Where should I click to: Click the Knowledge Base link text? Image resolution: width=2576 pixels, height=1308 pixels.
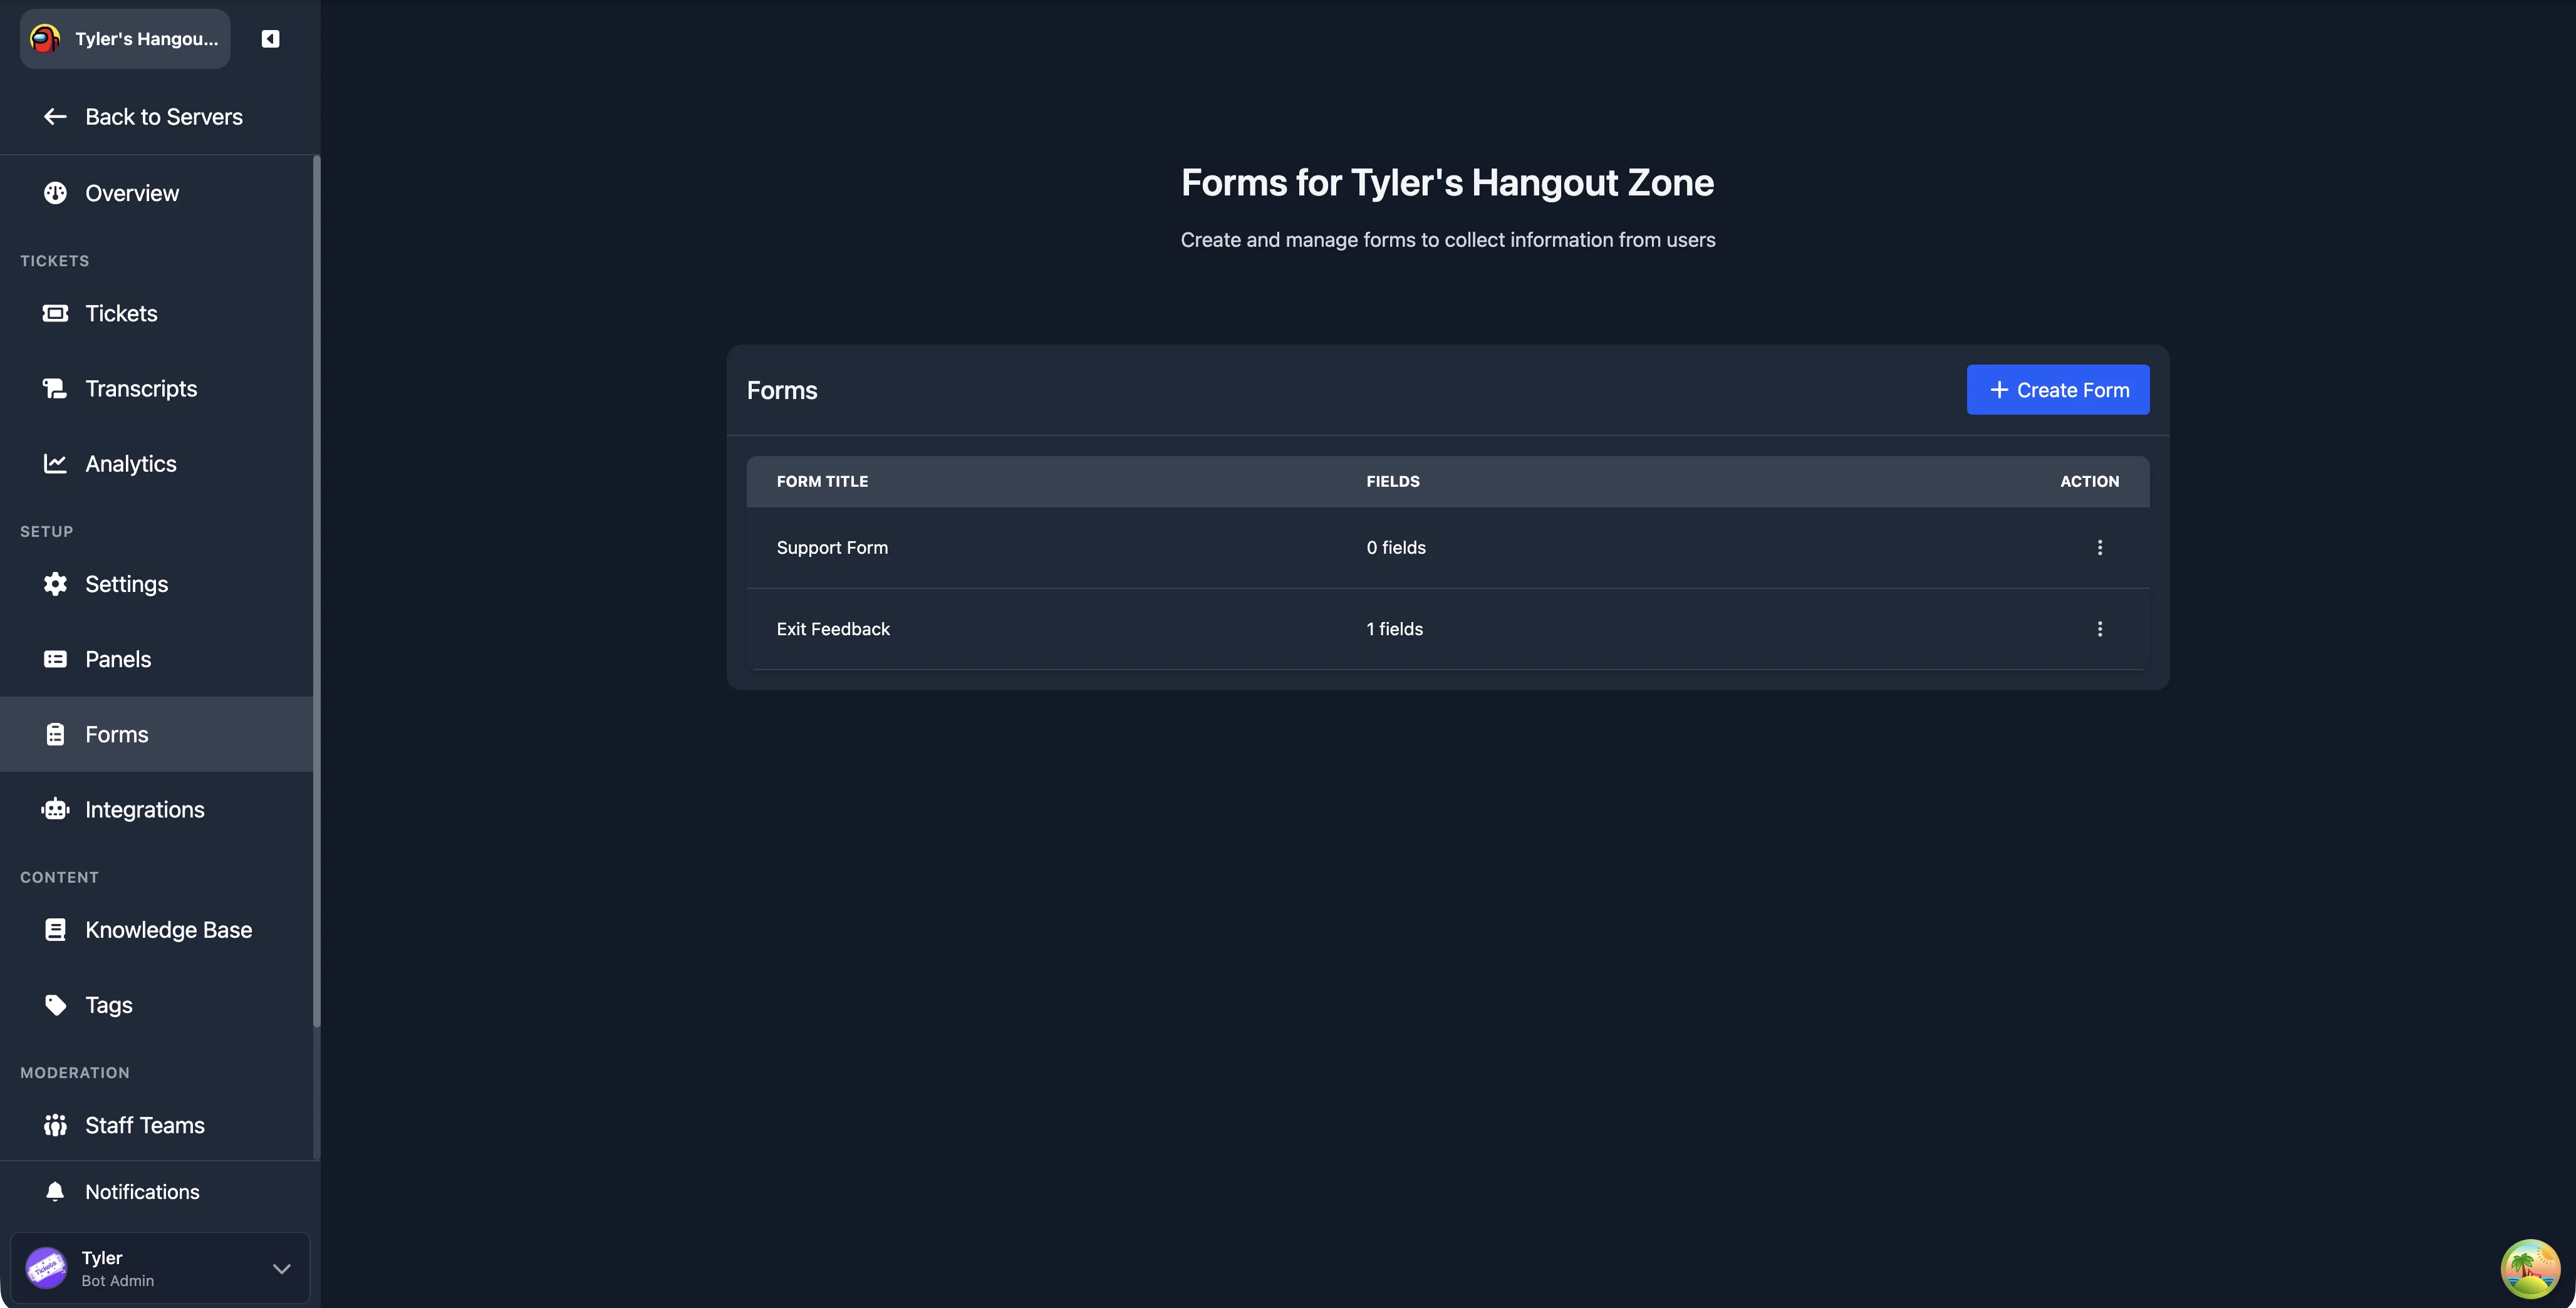169,930
